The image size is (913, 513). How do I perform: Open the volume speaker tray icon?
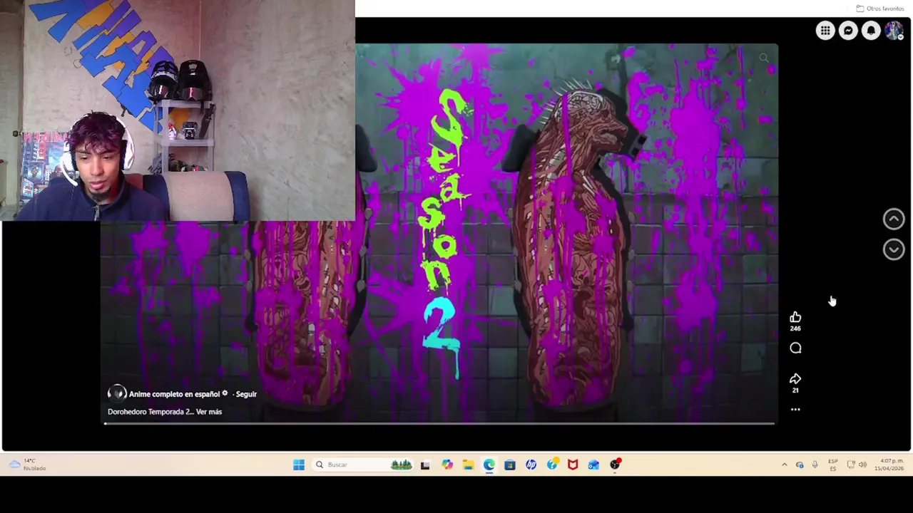point(862,465)
